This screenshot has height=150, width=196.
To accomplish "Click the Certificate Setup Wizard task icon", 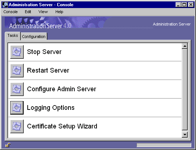I will (17, 126).
